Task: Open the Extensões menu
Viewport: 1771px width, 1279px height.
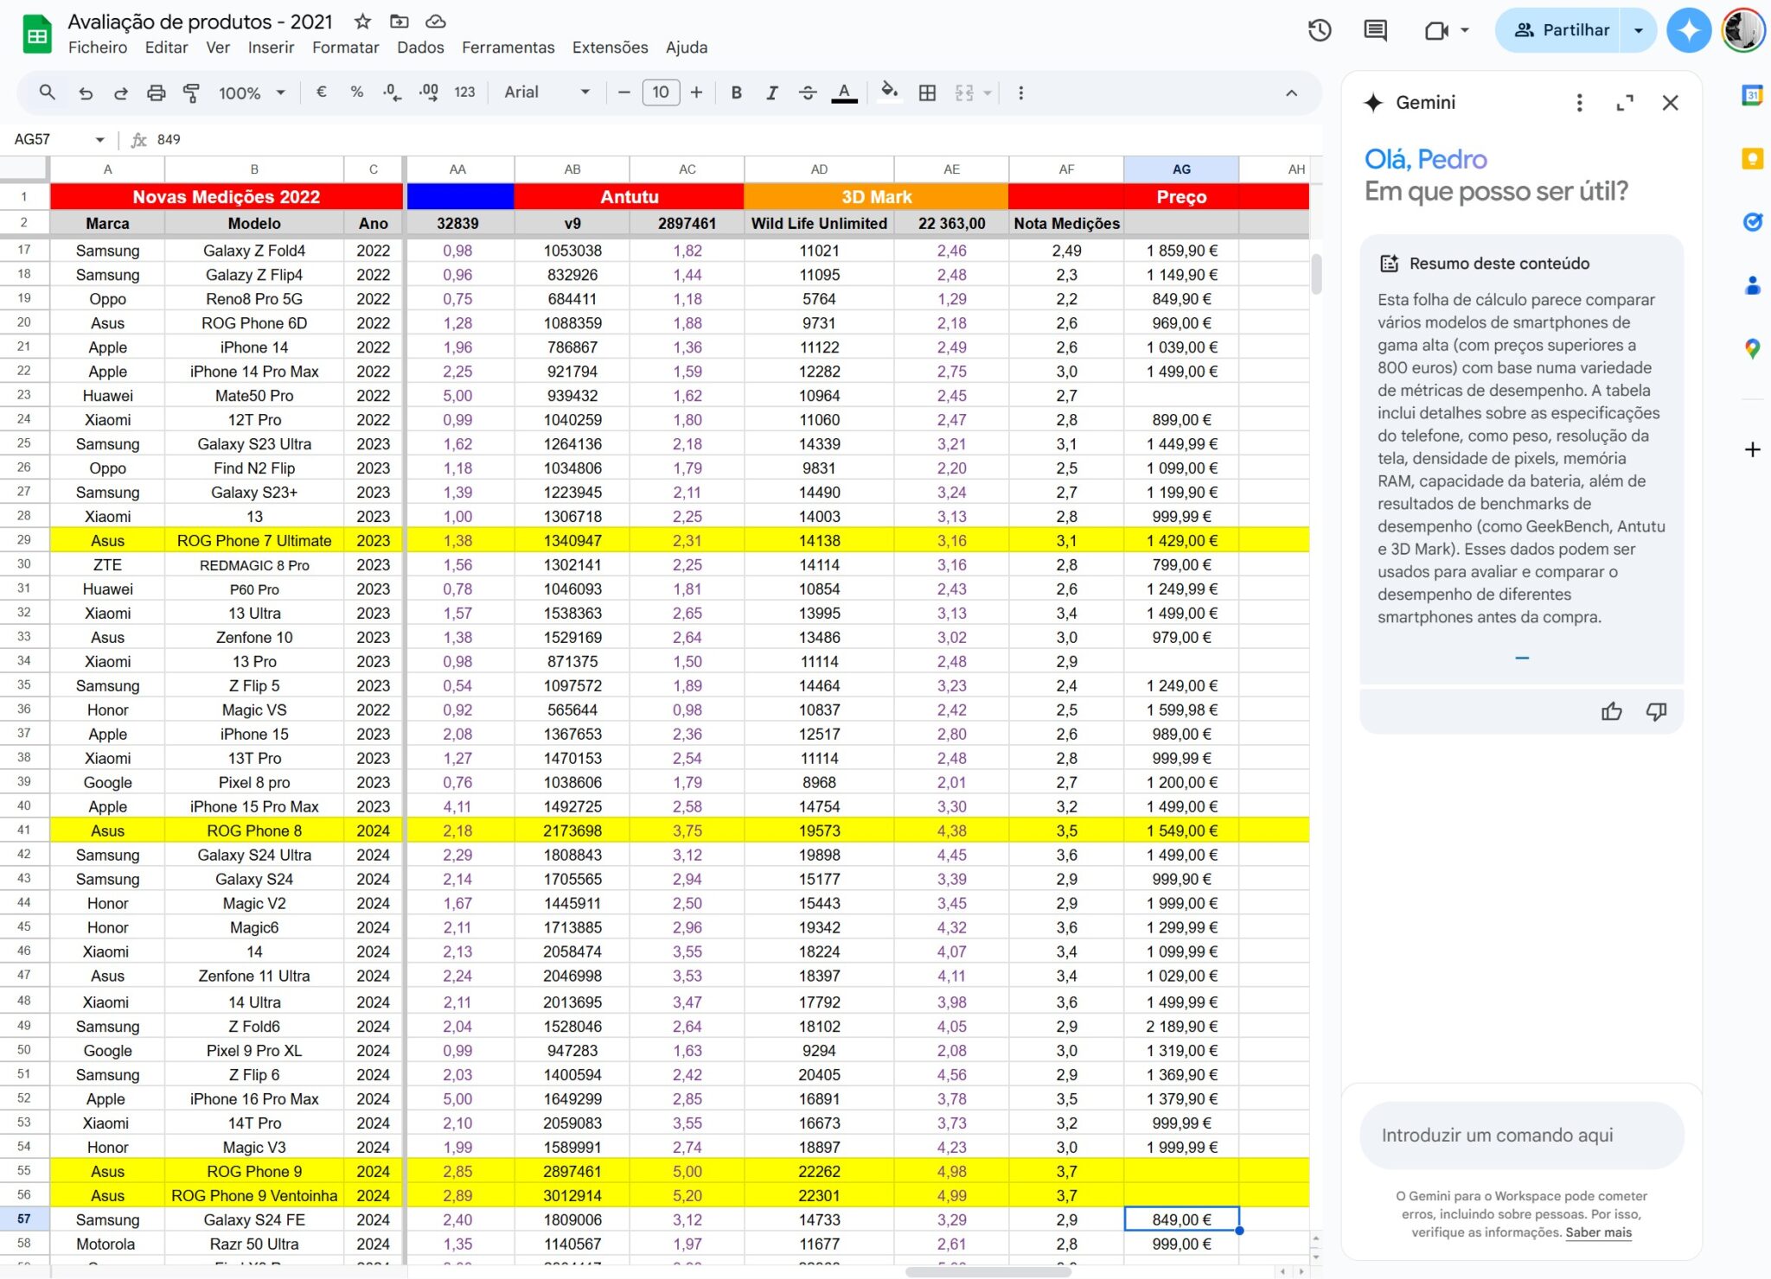Action: [610, 48]
